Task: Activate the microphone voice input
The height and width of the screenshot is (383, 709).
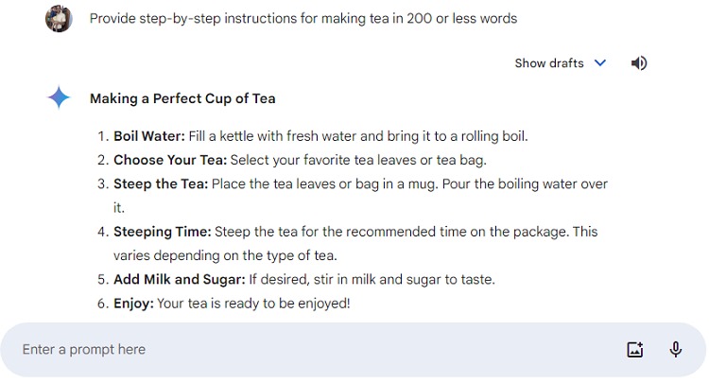Action: tap(676, 350)
